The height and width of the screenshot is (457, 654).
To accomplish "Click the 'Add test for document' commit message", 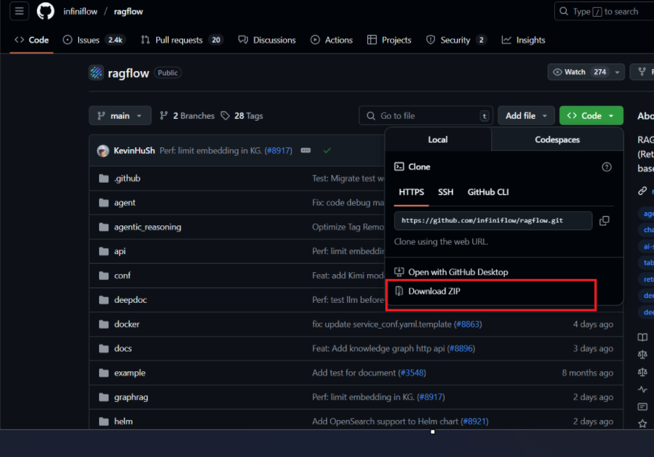I will [x=354, y=373].
